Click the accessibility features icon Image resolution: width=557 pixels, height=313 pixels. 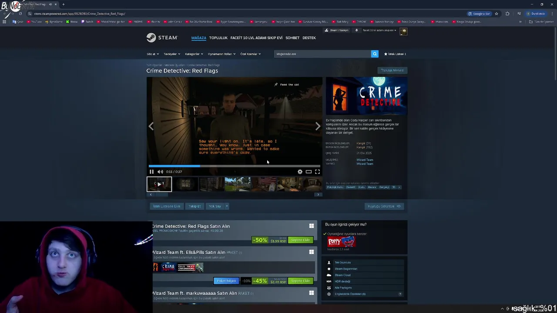(x=329, y=294)
